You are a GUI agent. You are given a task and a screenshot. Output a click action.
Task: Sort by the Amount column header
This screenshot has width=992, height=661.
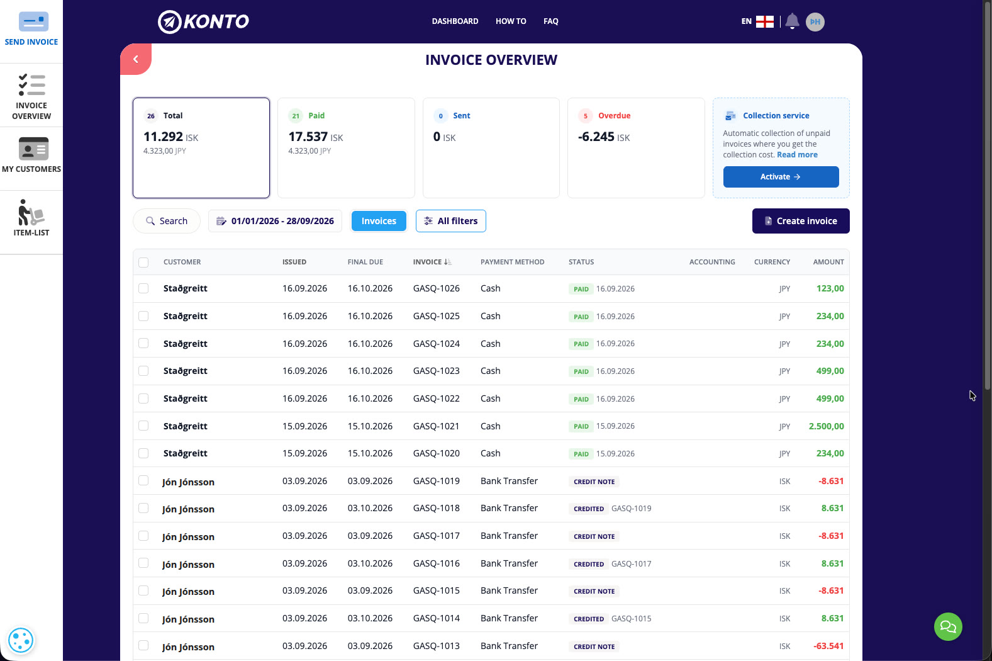(x=828, y=262)
